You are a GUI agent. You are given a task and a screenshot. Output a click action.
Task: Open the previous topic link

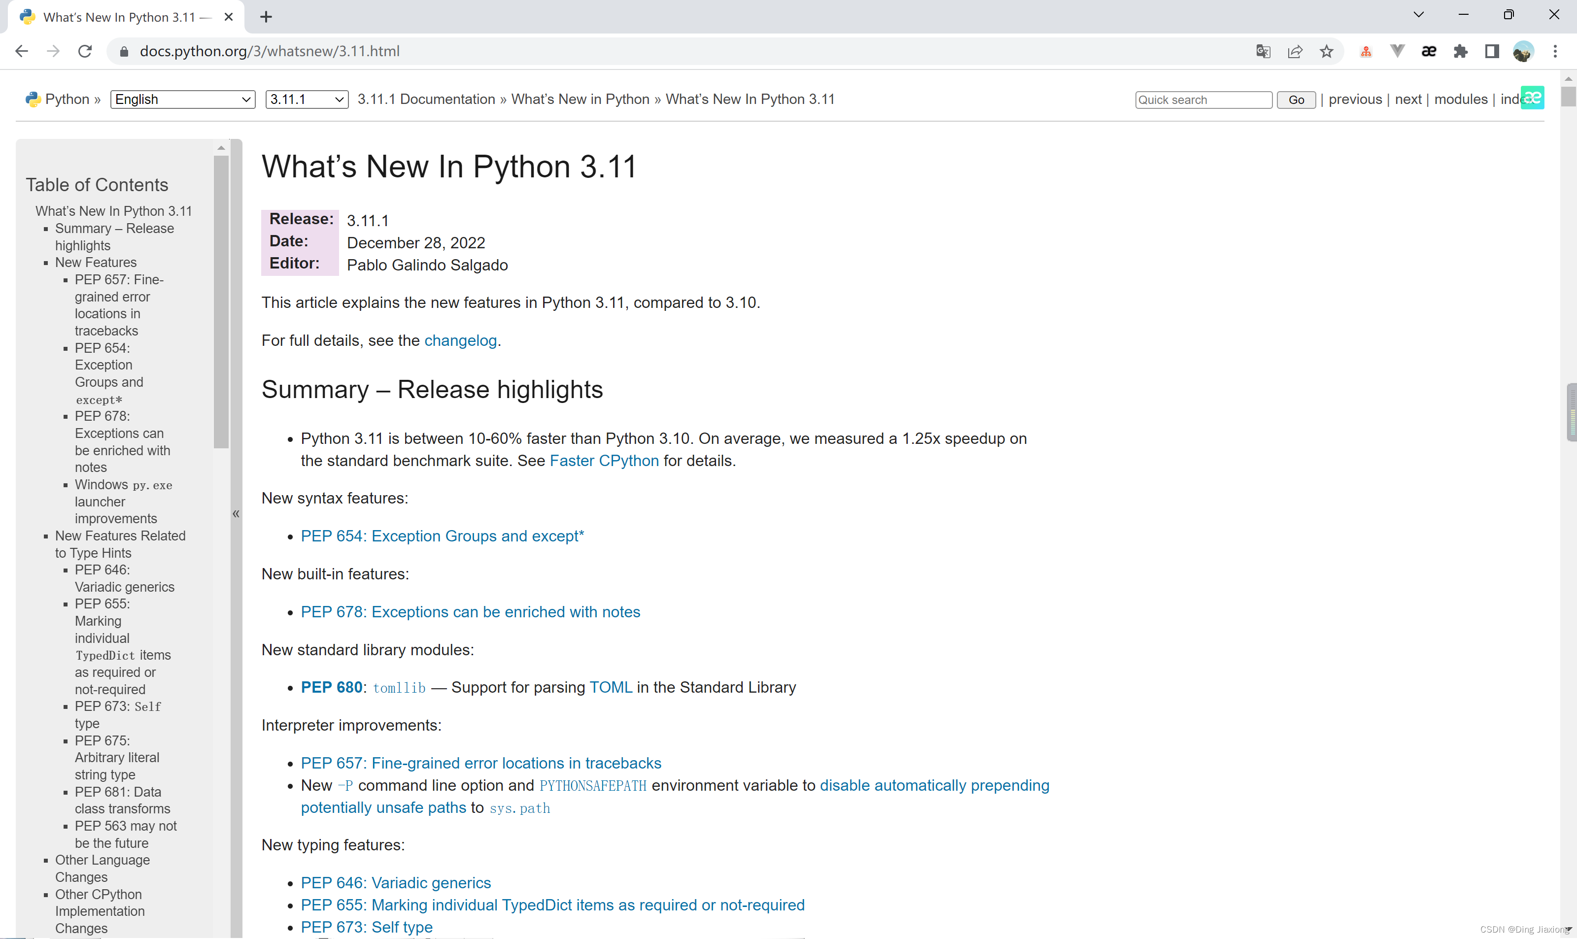tap(1356, 100)
